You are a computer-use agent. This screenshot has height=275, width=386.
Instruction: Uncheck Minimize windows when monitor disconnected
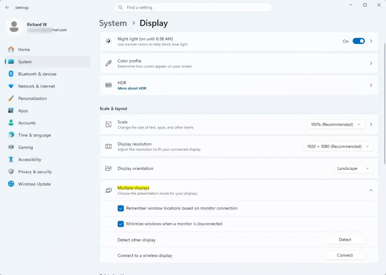[x=121, y=224]
